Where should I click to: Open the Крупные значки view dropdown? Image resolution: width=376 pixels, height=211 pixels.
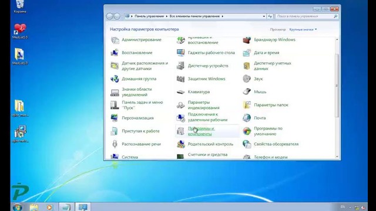pos(303,29)
